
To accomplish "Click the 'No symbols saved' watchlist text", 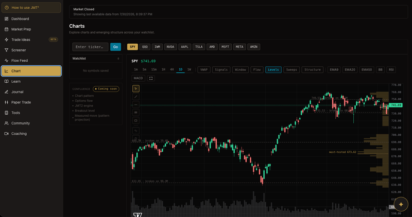I will point(96,71).
